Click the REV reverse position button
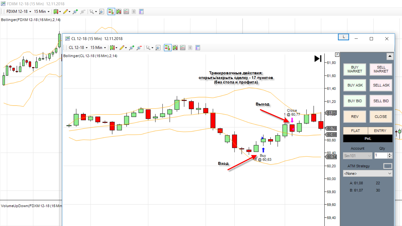This screenshot has height=226, width=402. [x=355, y=117]
